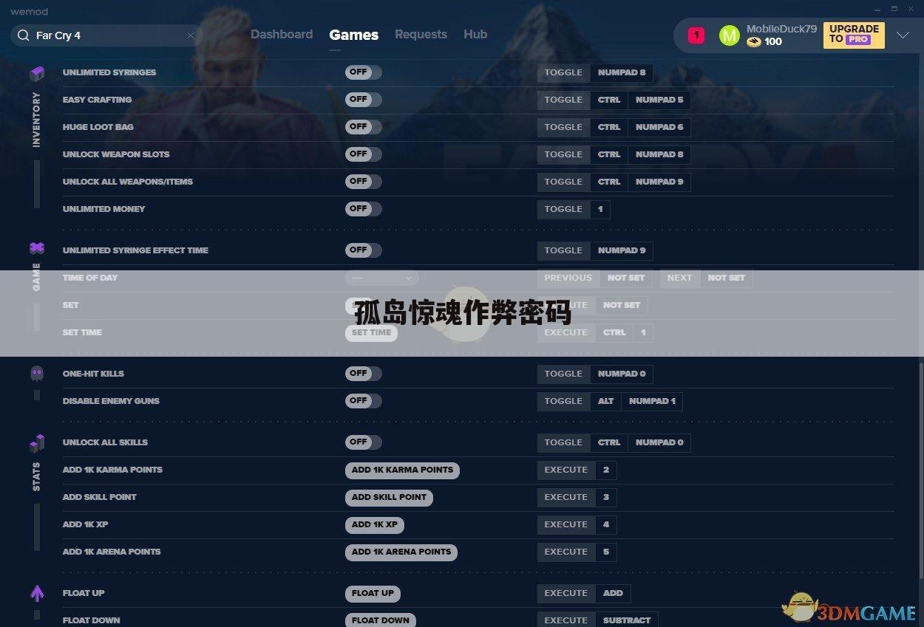Image resolution: width=924 pixels, height=627 pixels.
Task: Expand the account dropdown chevron
Action: pos(903,35)
